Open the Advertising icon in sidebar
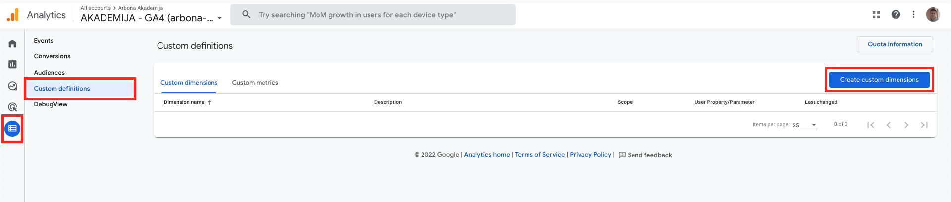This screenshot has height=202, width=951. pos(12,107)
